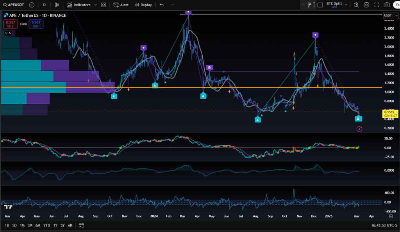The height and width of the screenshot is (232, 400).
Task: Create a new Alert
Action: [x=121, y=5]
